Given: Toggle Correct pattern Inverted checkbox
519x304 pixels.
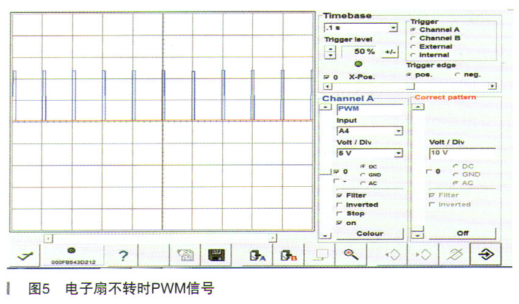Looking at the screenshot, I should pos(432,204).
